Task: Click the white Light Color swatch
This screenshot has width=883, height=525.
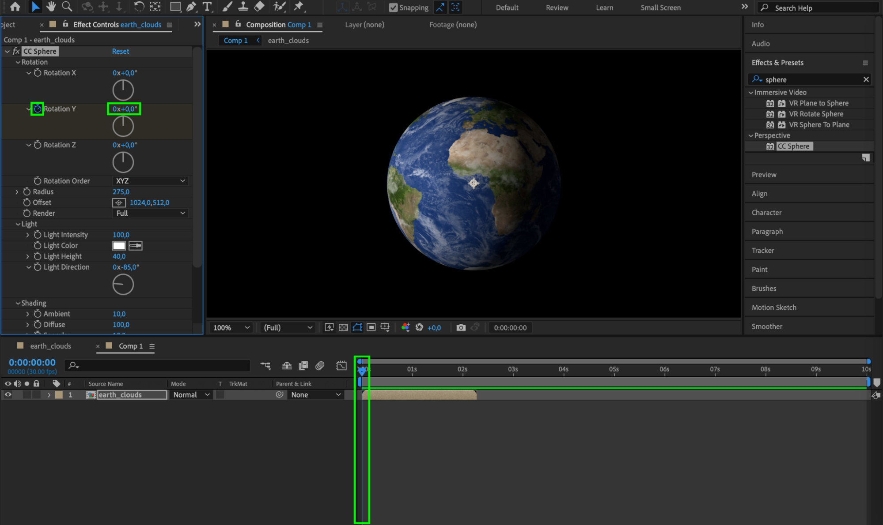Action: coord(119,246)
